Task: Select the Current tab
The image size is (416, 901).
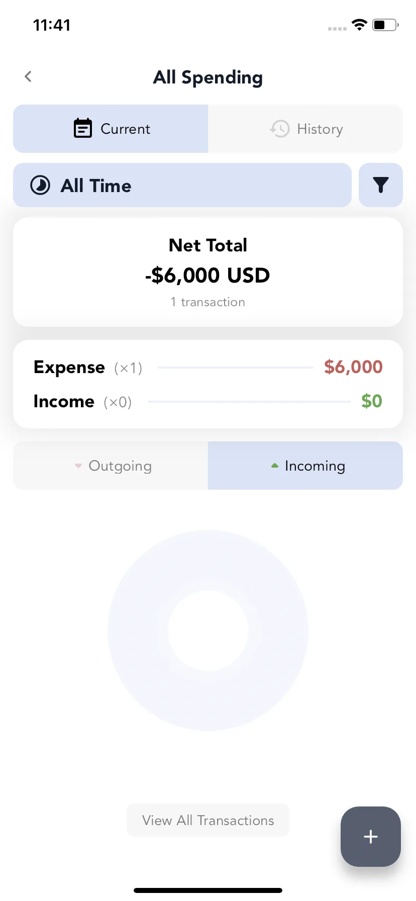Action: 111,129
